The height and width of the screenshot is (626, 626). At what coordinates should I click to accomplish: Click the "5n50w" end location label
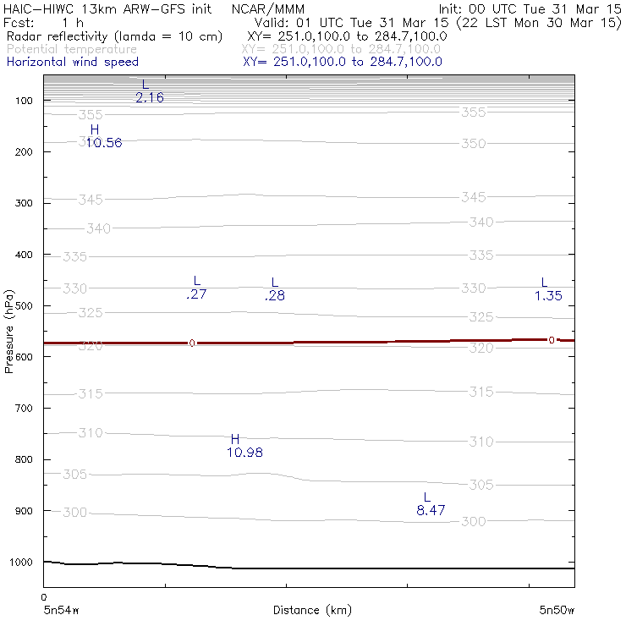[x=557, y=610]
